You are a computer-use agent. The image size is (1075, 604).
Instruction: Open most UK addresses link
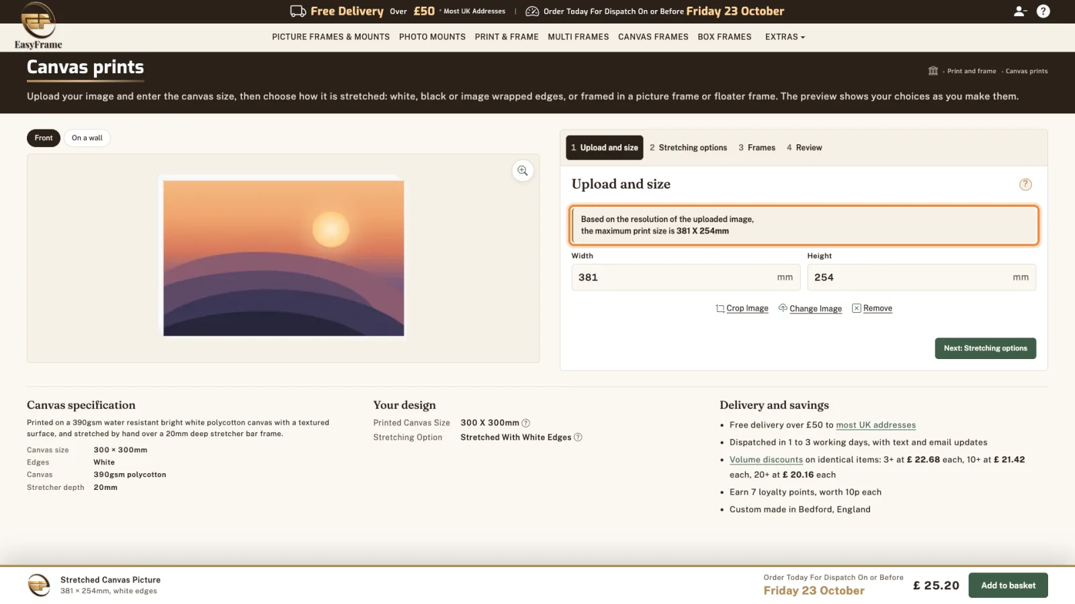[x=876, y=425]
